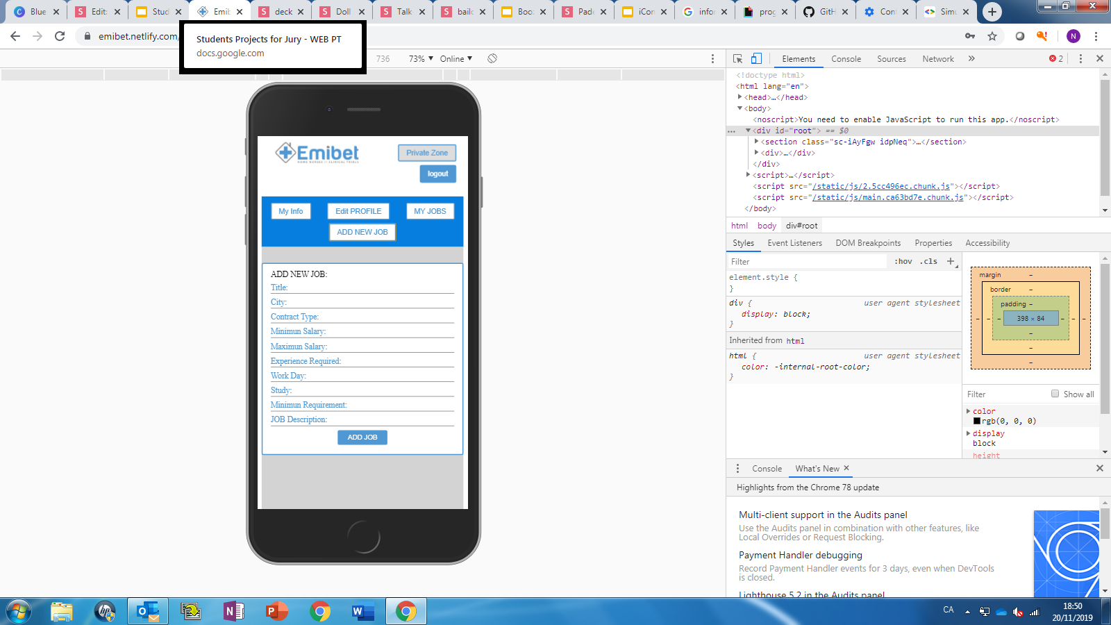Switch to the Console tab in DevTools
The height and width of the screenshot is (625, 1111).
[x=846, y=59]
